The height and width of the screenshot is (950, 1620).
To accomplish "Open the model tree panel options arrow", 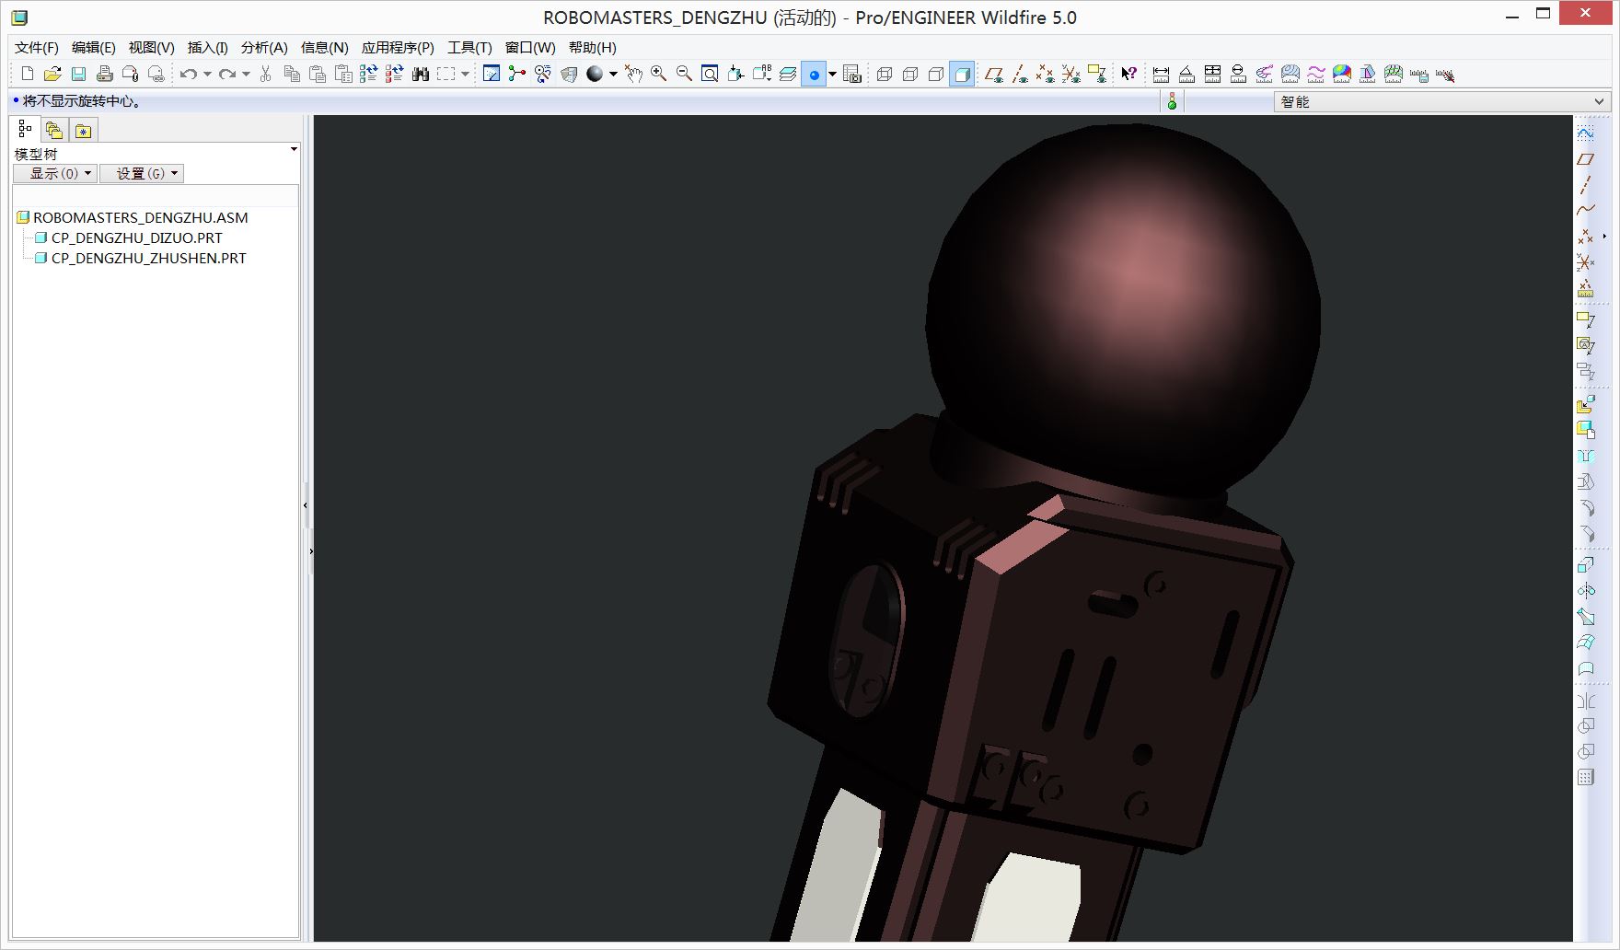I will [x=294, y=149].
